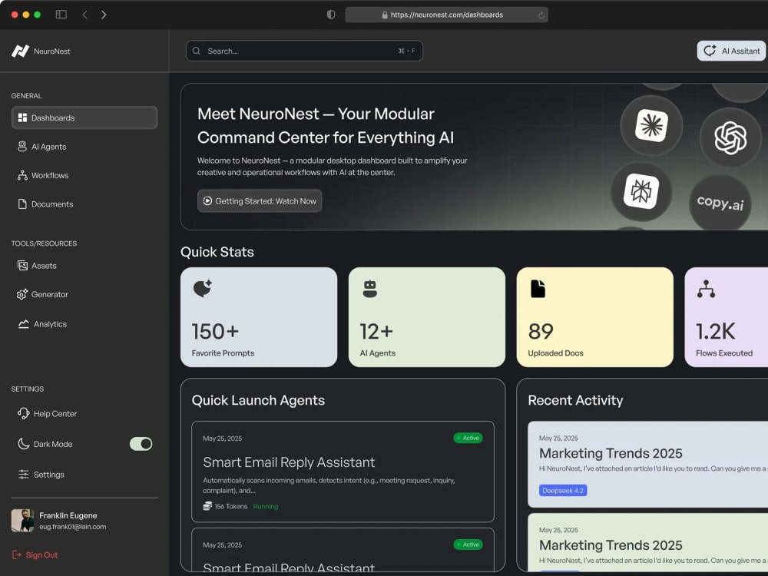768x576 pixels.
Task: Click the Claude asterisk logo bubble
Action: [x=651, y=125]
